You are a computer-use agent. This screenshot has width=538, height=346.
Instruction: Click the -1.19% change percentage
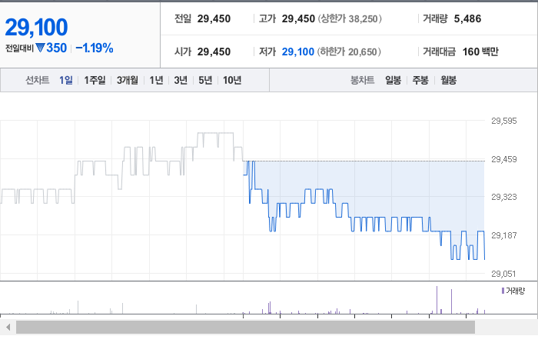[95, 48]
